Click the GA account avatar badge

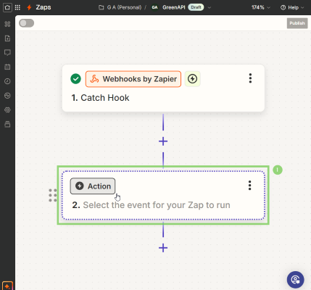click(154, 7)
